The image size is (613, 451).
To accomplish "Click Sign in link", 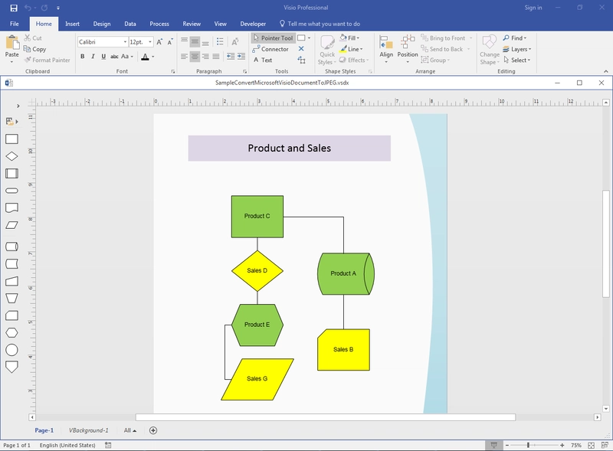I will click(533, 8).
